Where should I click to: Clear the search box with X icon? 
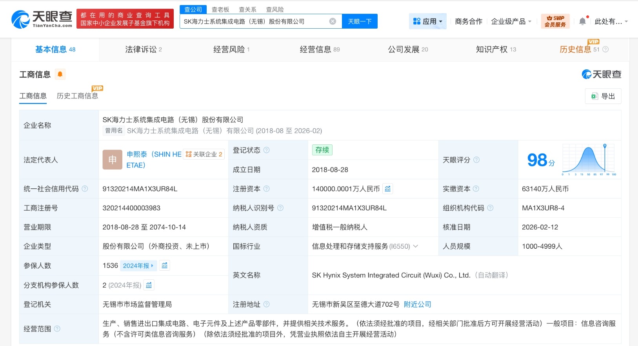coord(333,22)
